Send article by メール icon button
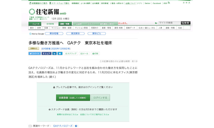Image resolution: width=214 pixels, height=128 pixels. [84, 53]
